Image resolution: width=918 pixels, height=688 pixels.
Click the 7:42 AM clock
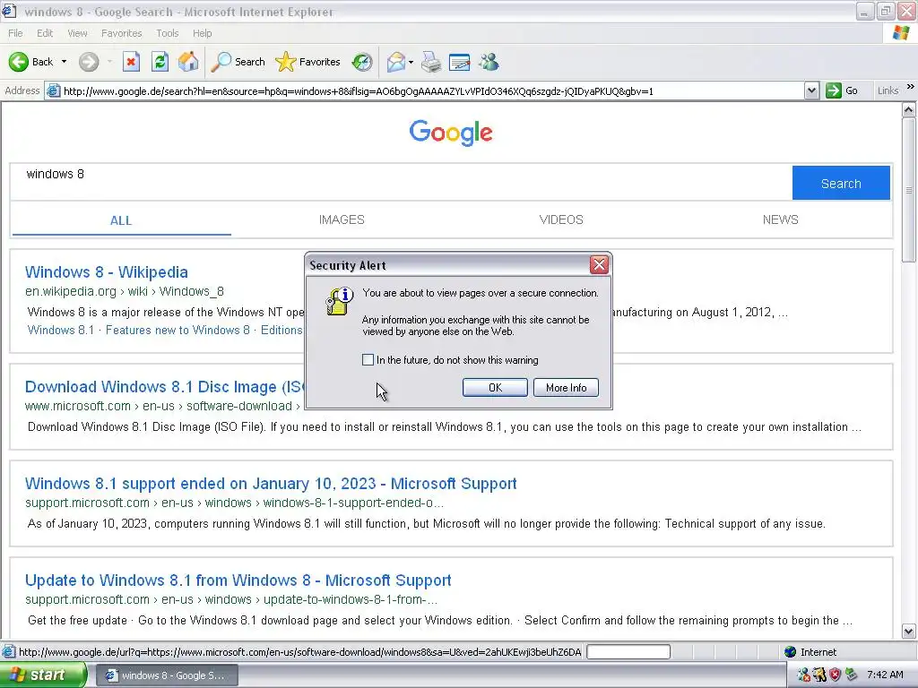(885, 675)
